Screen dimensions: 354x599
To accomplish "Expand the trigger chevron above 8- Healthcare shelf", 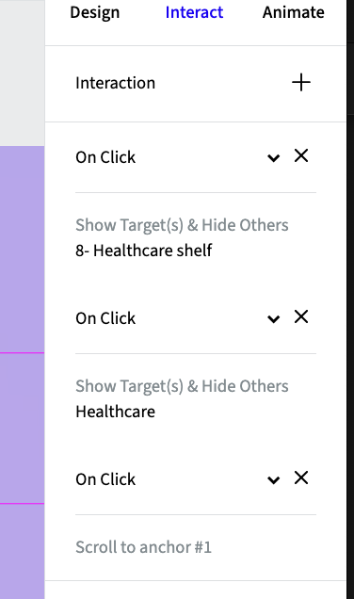I will click(x=273, y=158).
